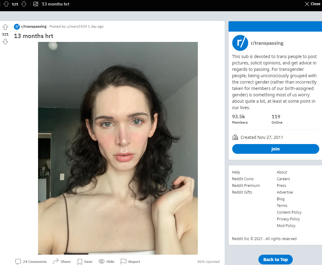The image size is (322, 265).
Task: Open r/transpassing link in post header
Action: coord(34,26)
